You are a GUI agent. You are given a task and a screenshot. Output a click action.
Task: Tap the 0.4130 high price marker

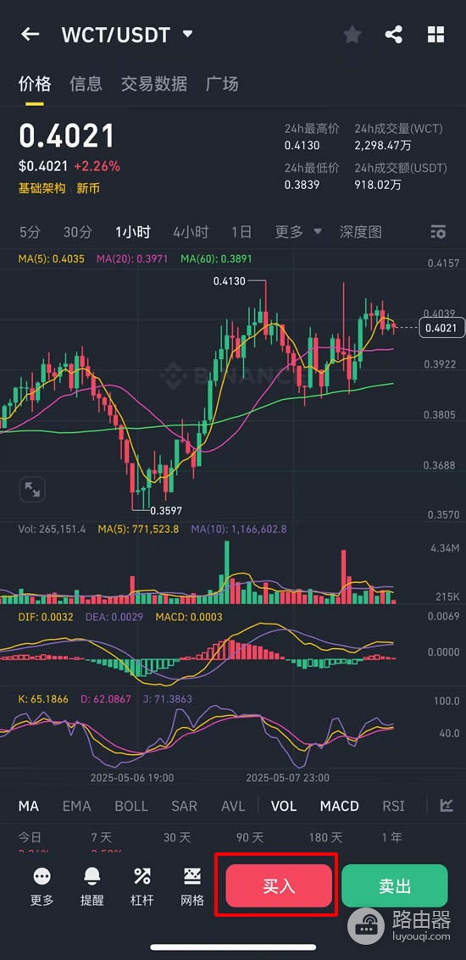tap(229, 281)
